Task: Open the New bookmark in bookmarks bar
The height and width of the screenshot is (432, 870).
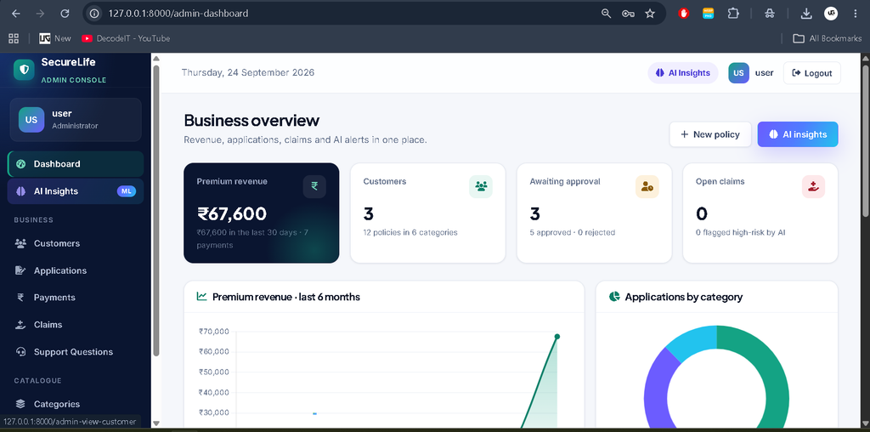Action: pos(55,38)
